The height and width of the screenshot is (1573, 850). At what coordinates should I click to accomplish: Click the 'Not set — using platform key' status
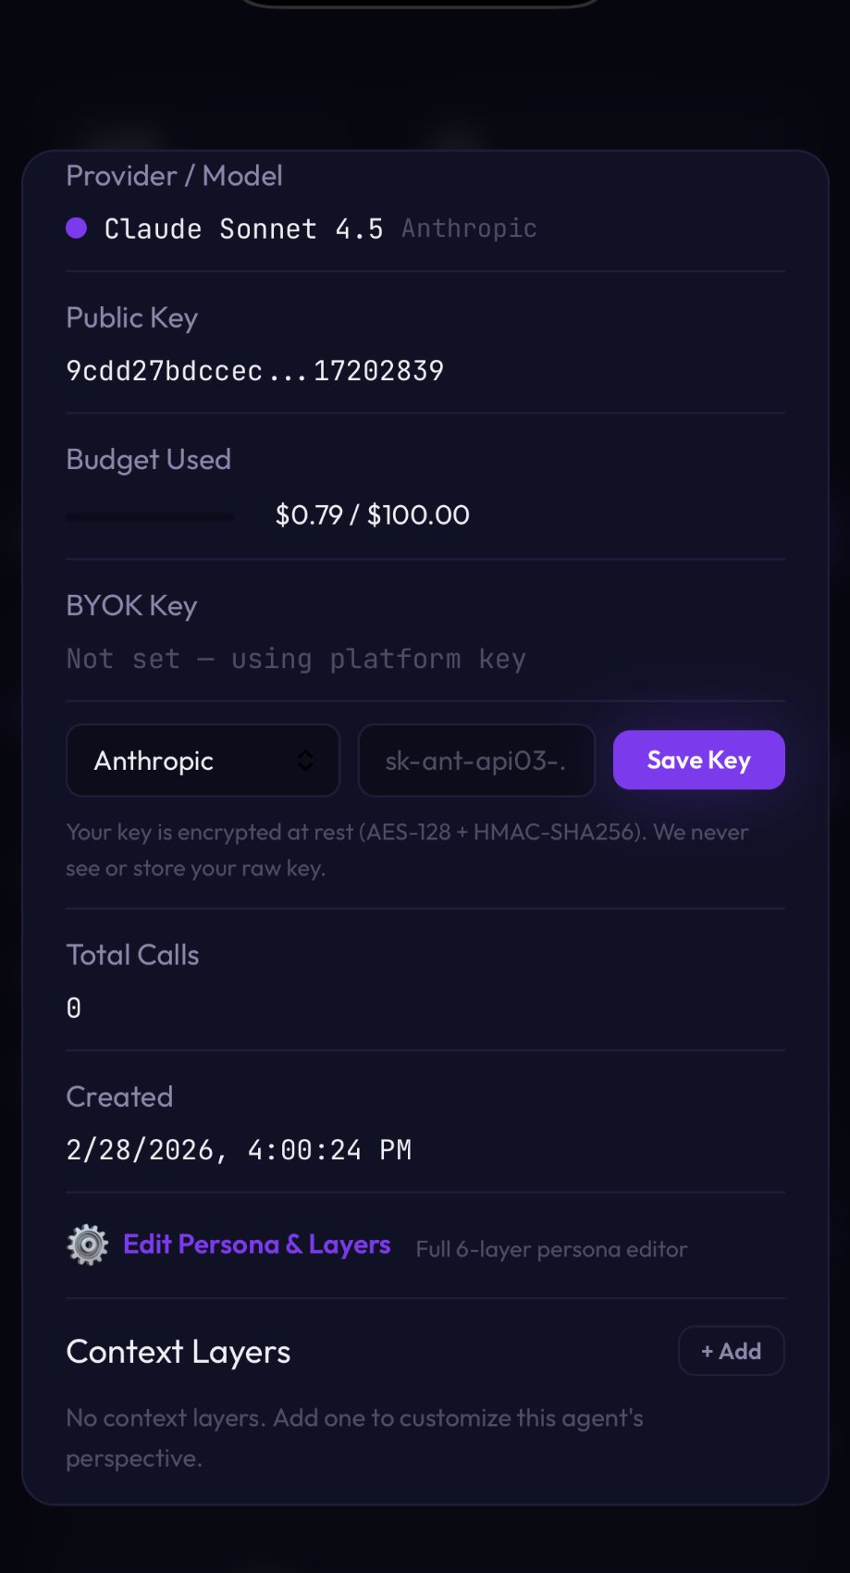tap(296, 659)
